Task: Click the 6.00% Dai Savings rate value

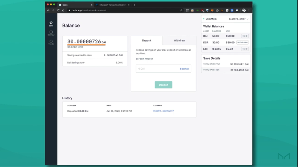Action: point(119,63)
